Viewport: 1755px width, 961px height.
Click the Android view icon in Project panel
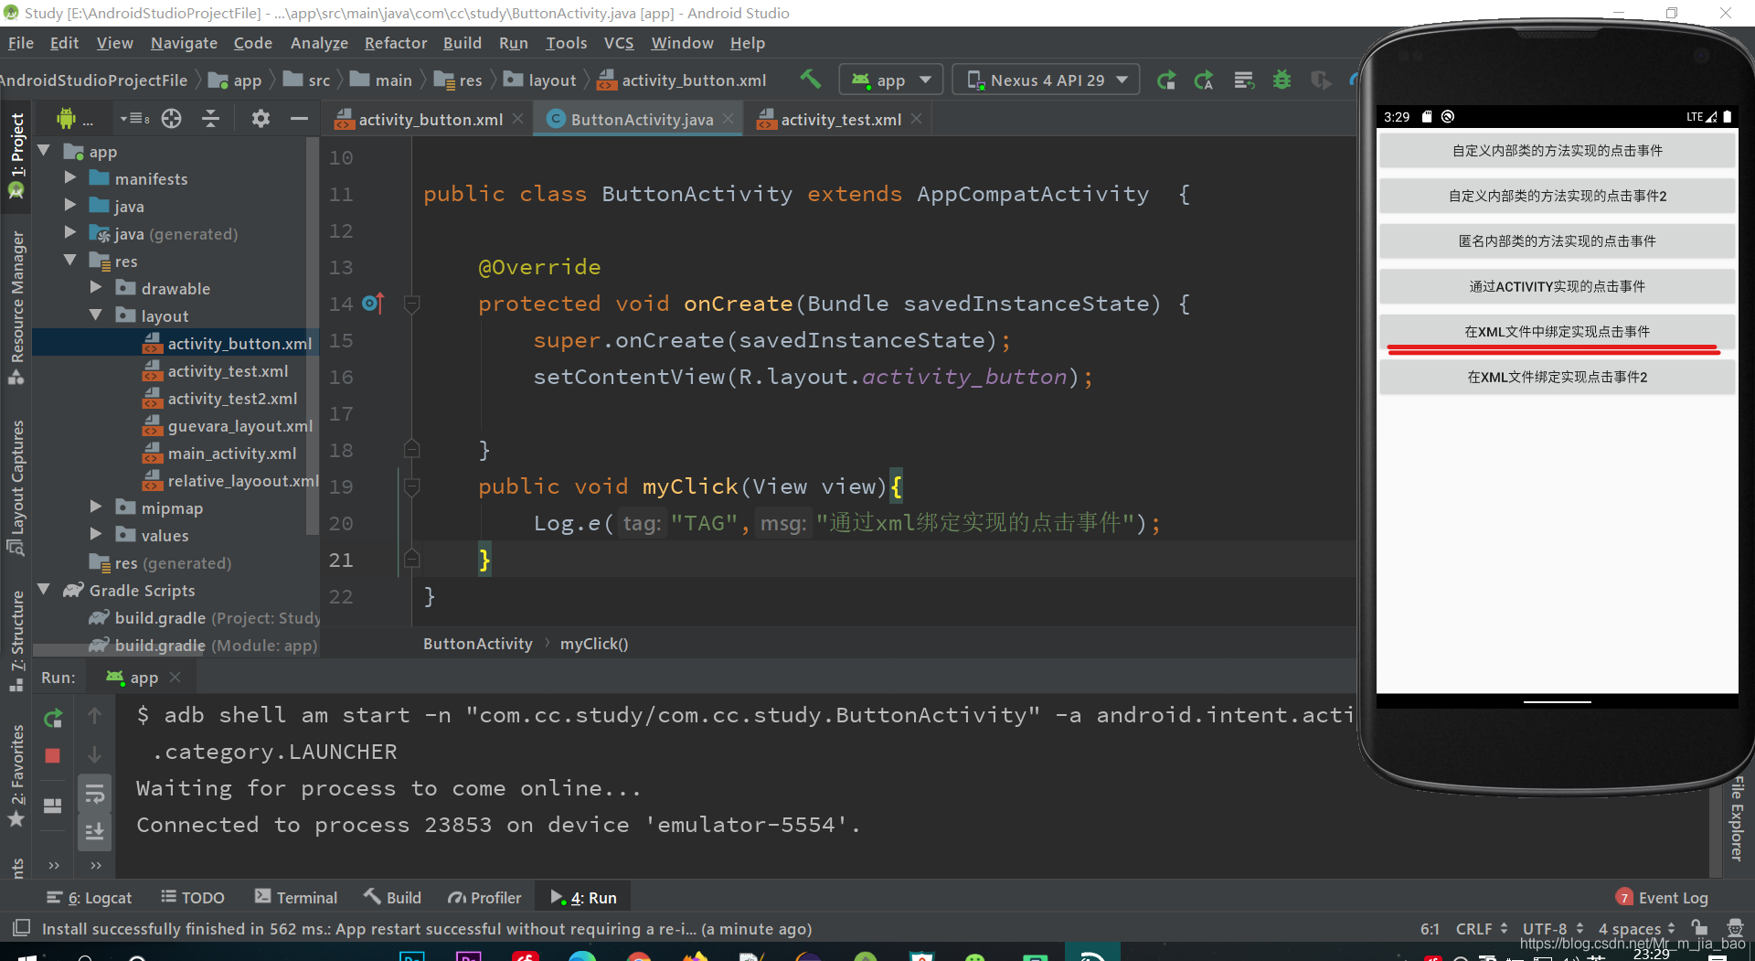(x=66, y=118)
